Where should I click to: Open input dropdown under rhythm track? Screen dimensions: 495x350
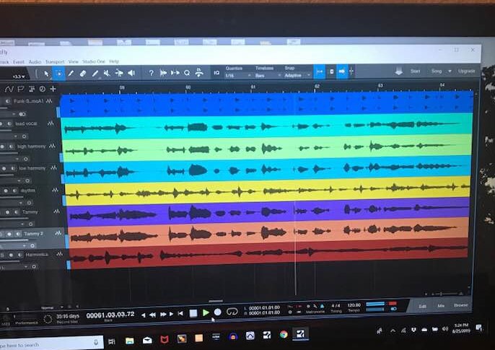point(20,203)
